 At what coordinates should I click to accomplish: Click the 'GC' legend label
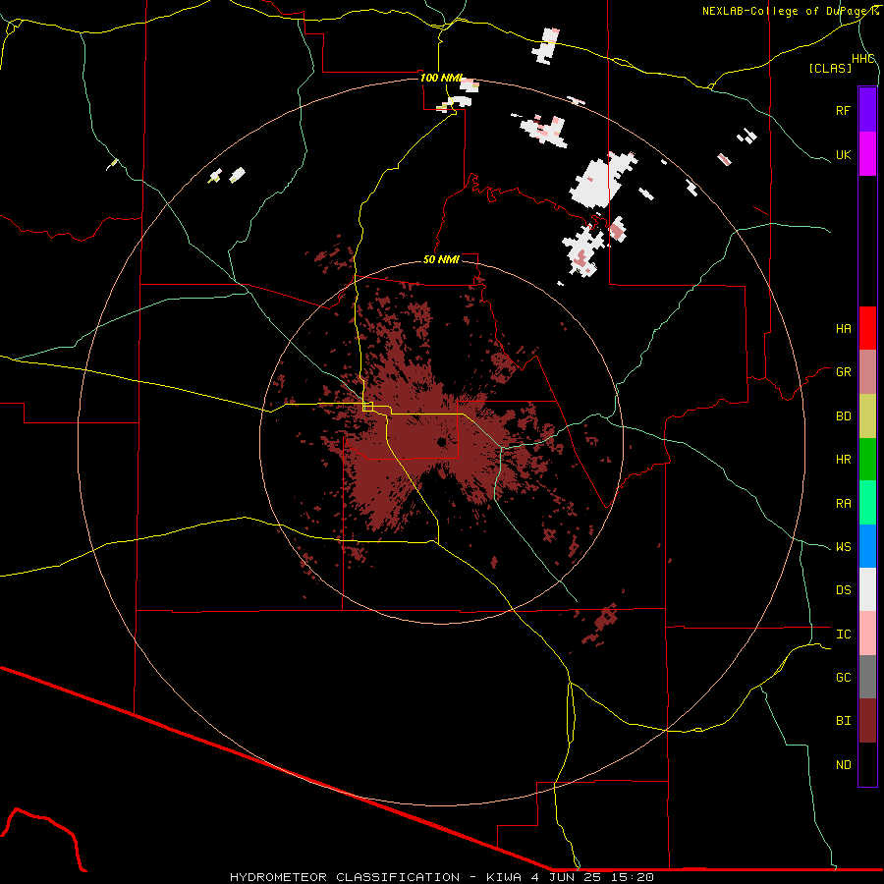pyautogui.click(x=843, y=678)
